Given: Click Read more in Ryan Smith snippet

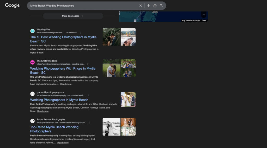Looking at the screenshot, I should pos(43,111).
